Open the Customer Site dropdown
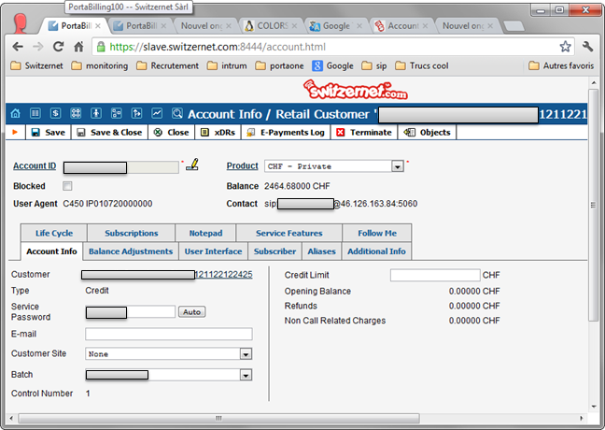This screenshot has width=605, height=430. (246, 354)
